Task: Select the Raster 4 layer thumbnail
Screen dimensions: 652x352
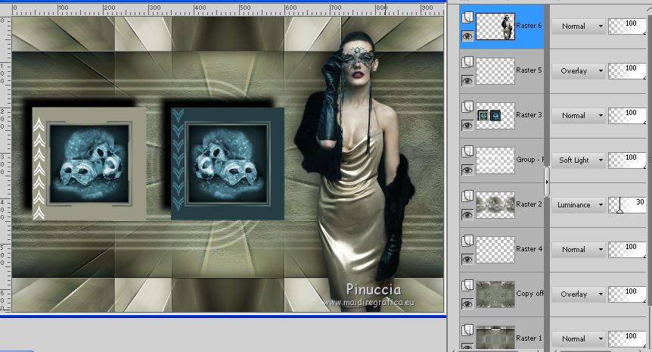Action: [x=495, y=250]
